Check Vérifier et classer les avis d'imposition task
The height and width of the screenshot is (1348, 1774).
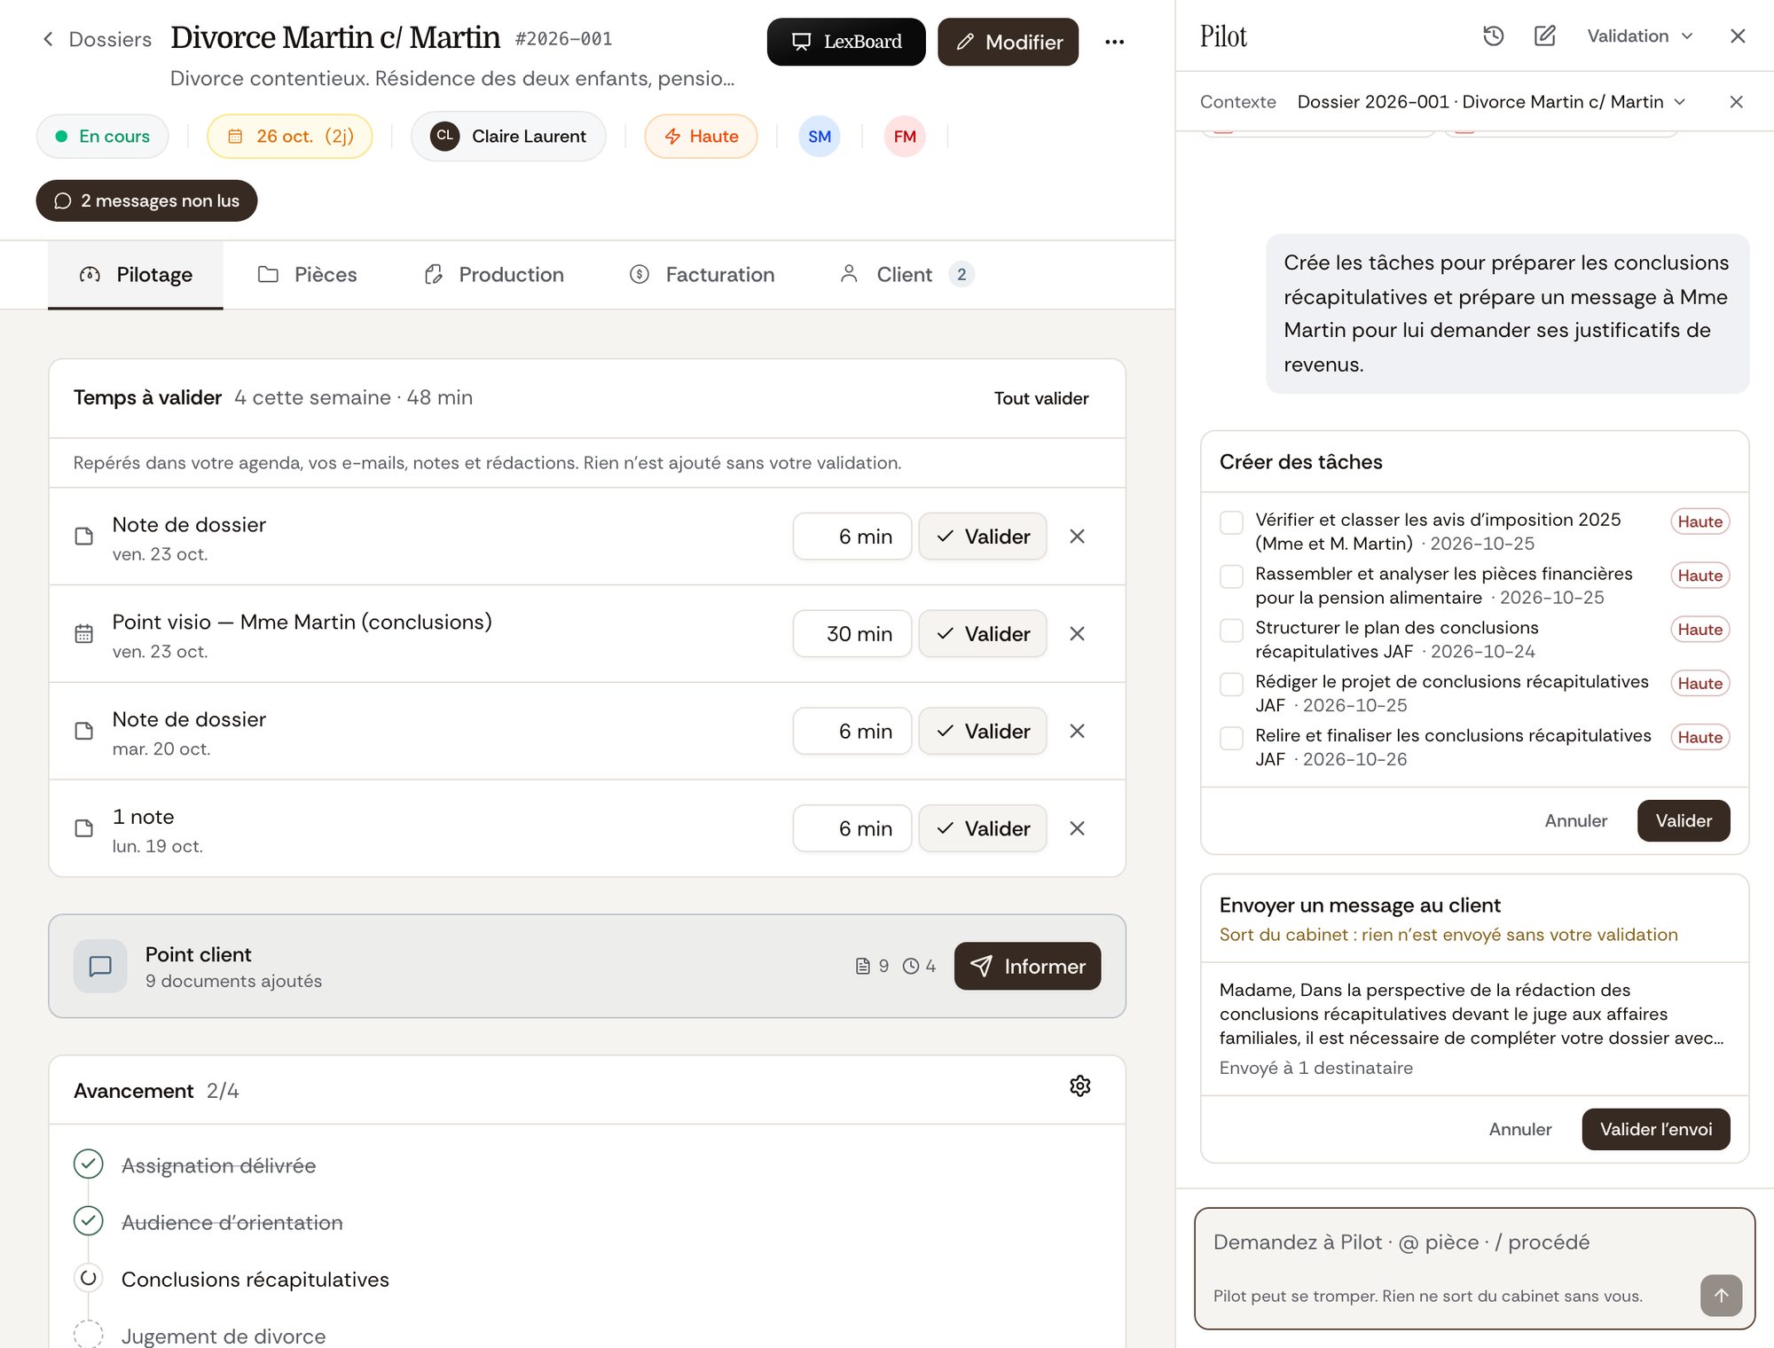[1231, 522]
